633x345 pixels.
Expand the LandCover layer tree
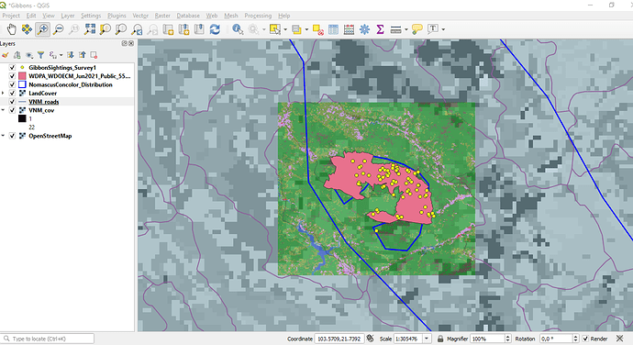3,94
